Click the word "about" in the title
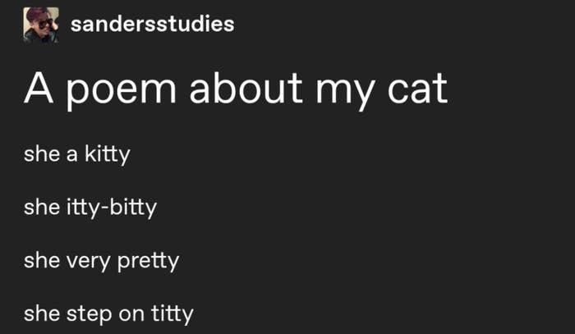This screenshot has height=334, width=575. click(x=246, y=89)
